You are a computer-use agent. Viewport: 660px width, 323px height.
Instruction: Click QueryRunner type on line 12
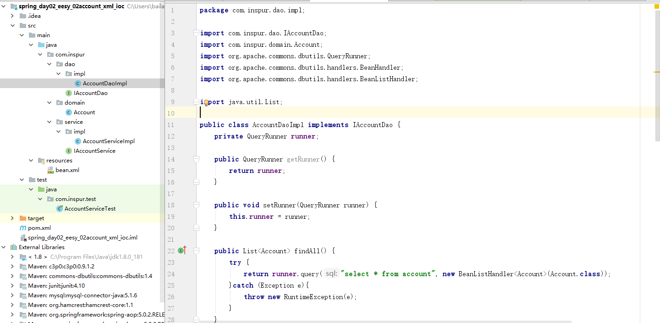[267, 136]
